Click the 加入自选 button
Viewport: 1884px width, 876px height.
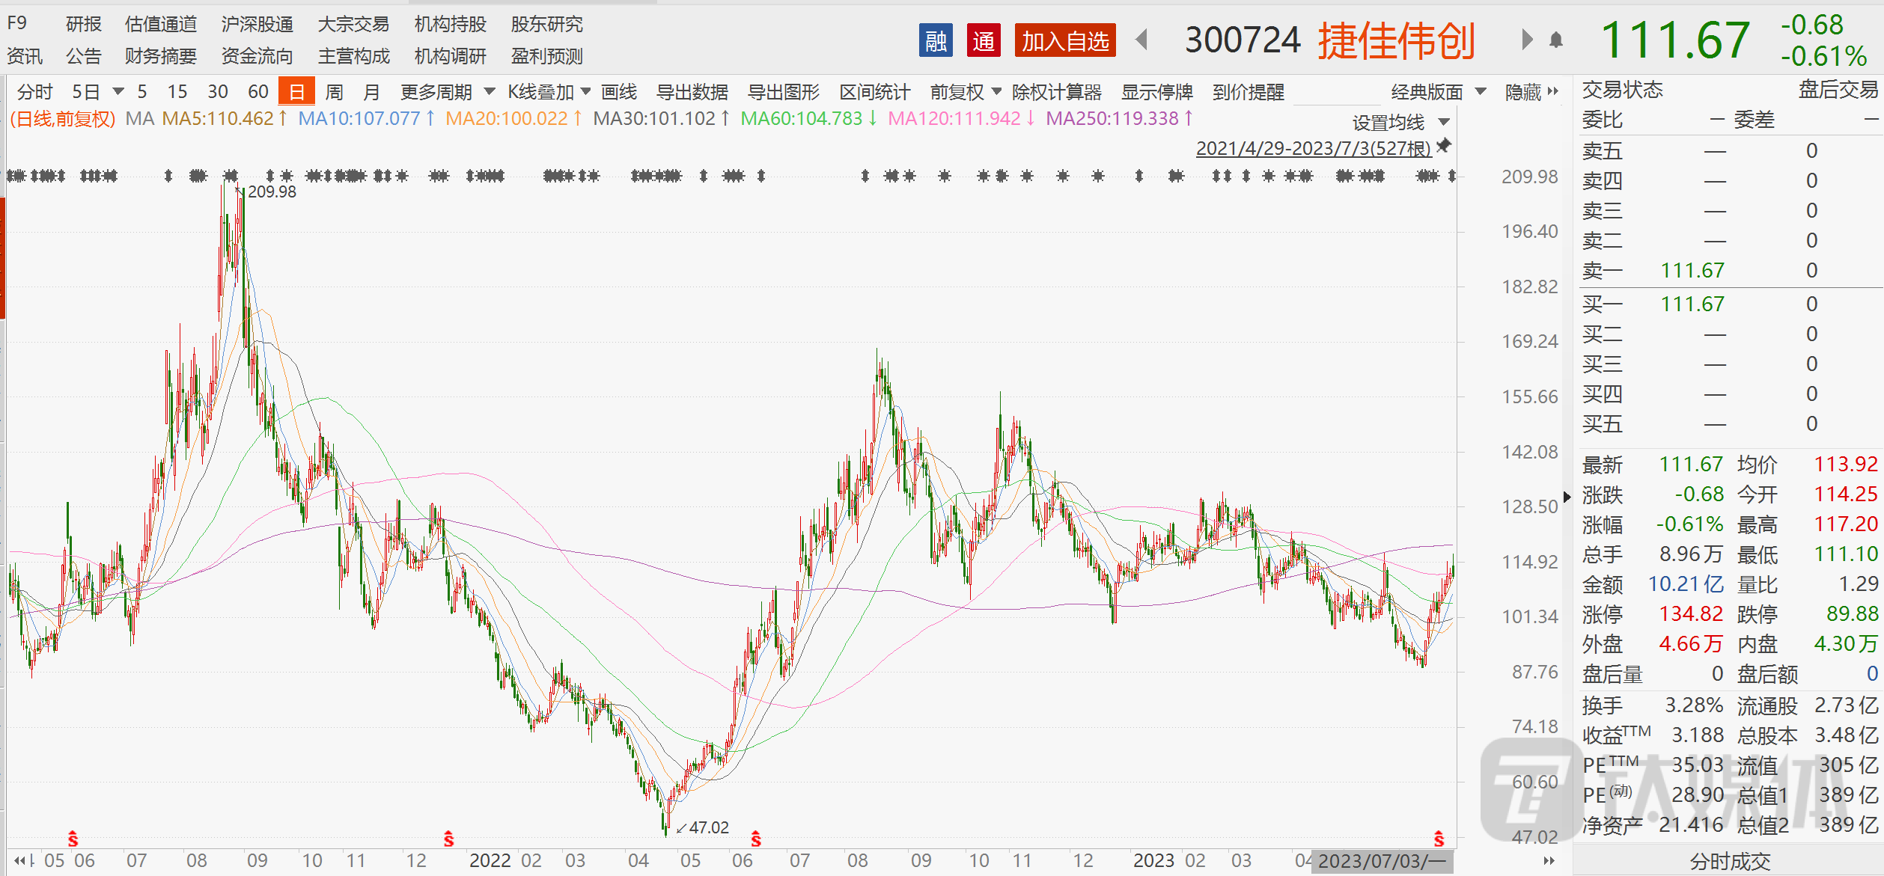(1064, 40)
